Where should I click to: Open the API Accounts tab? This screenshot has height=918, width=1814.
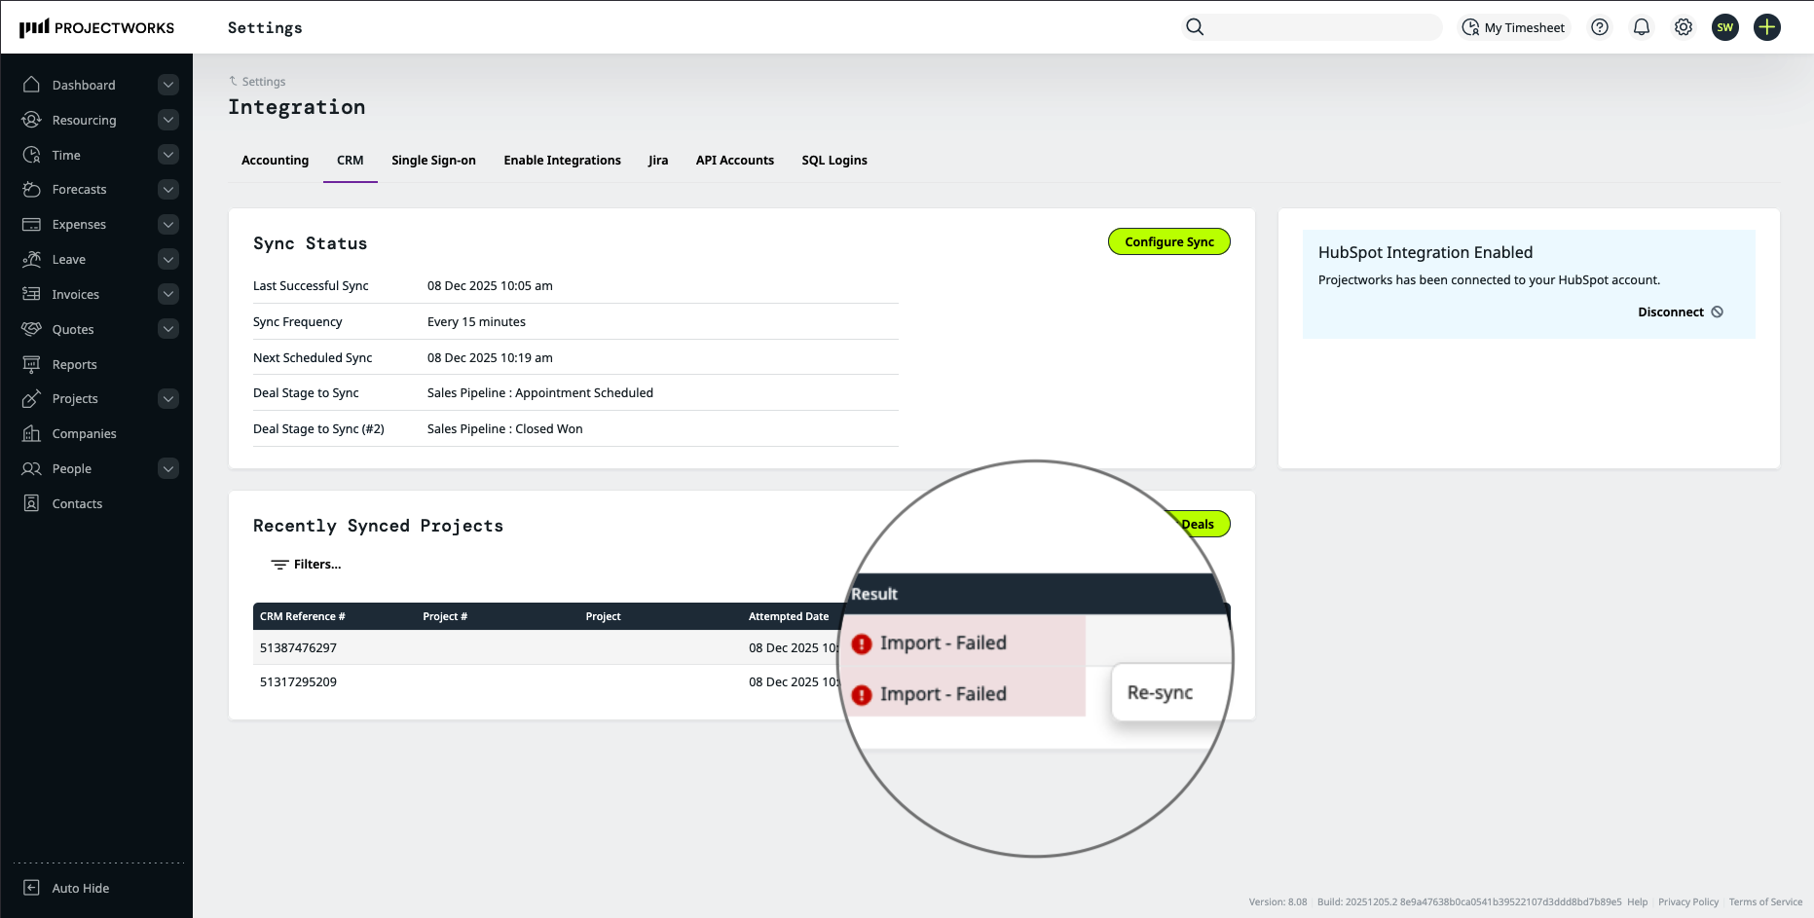tap(735, 161)
